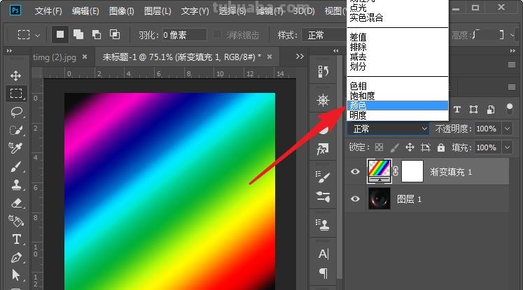Select the Clone Stamp tool
This screenshot has height=290, width=523.
(x=15, y=185)
